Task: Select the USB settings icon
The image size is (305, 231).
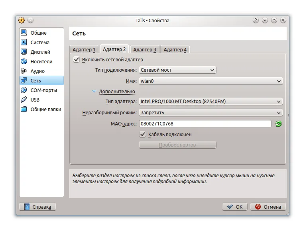Action: pyautogui.click(x=24, y=100)
